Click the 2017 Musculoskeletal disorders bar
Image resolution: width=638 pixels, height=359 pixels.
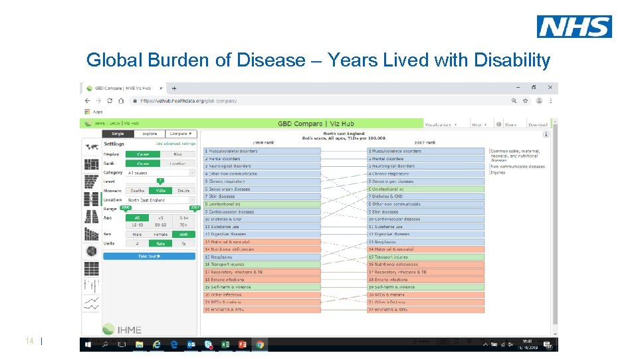pyautogui.click(x=425, y=151)
